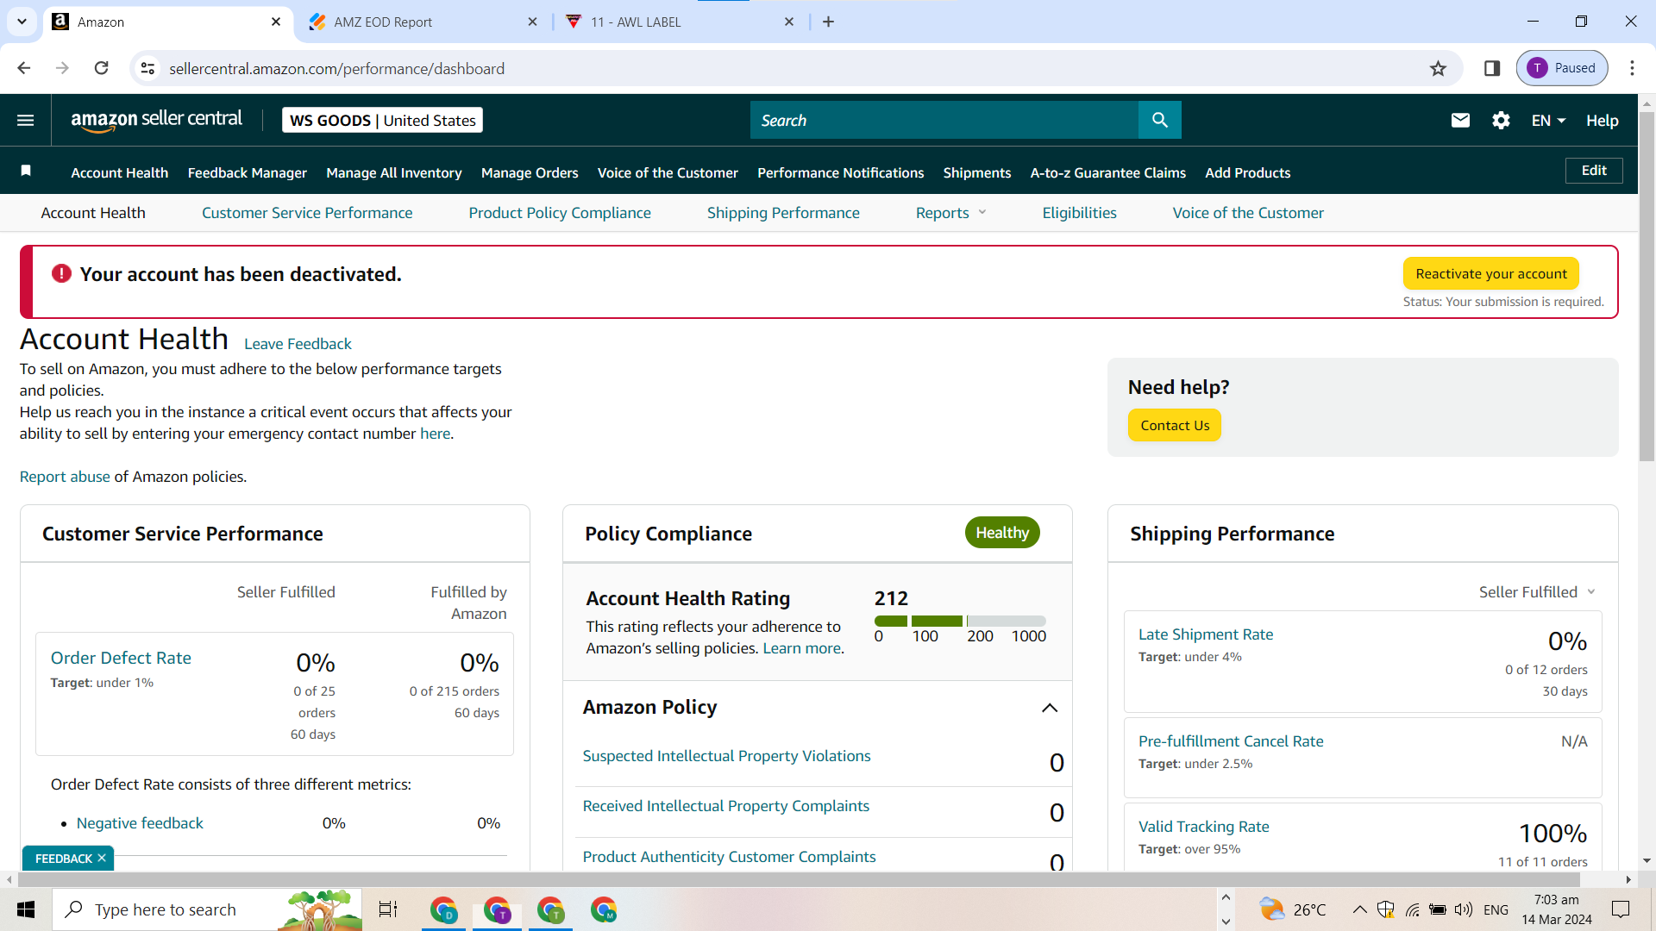
Task: Click the browser address bar URL
Action: click(337, 68)
